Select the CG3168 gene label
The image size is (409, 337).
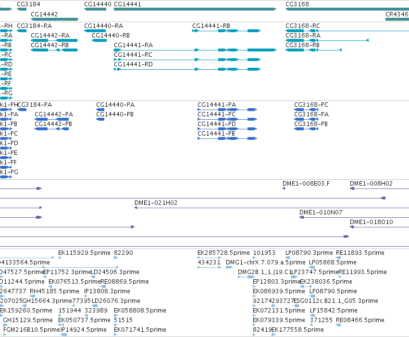(297, 4)
